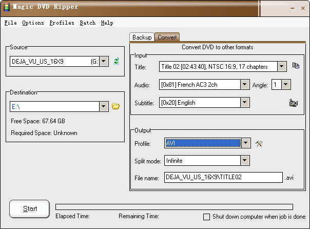Viewport: 310px width, 229px height.
Task: Open the Subtitle language dropdown
Action: tap(245, 102)
